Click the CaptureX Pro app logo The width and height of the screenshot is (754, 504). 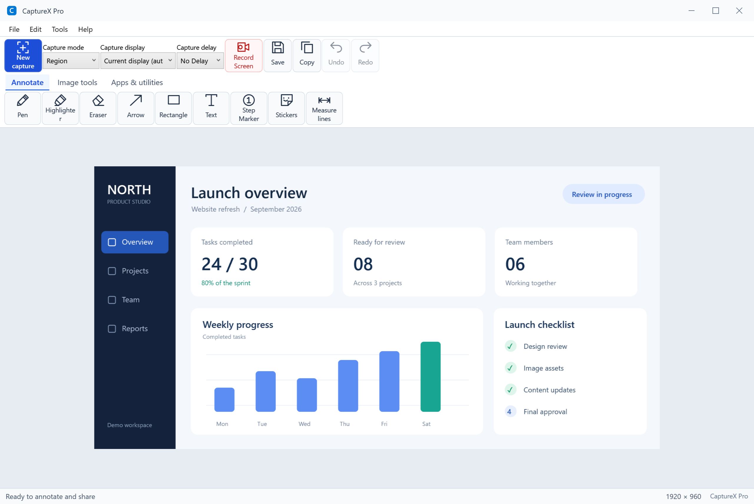tap(11, 11)
